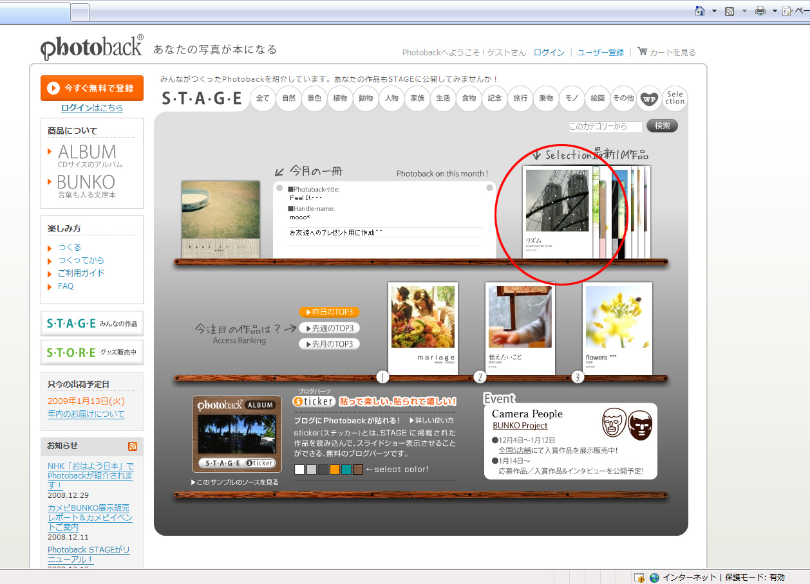Open the ユーザー登録 link
This screenshot has width=810, height=584.
pyautogui.click(x=601, y=53)
